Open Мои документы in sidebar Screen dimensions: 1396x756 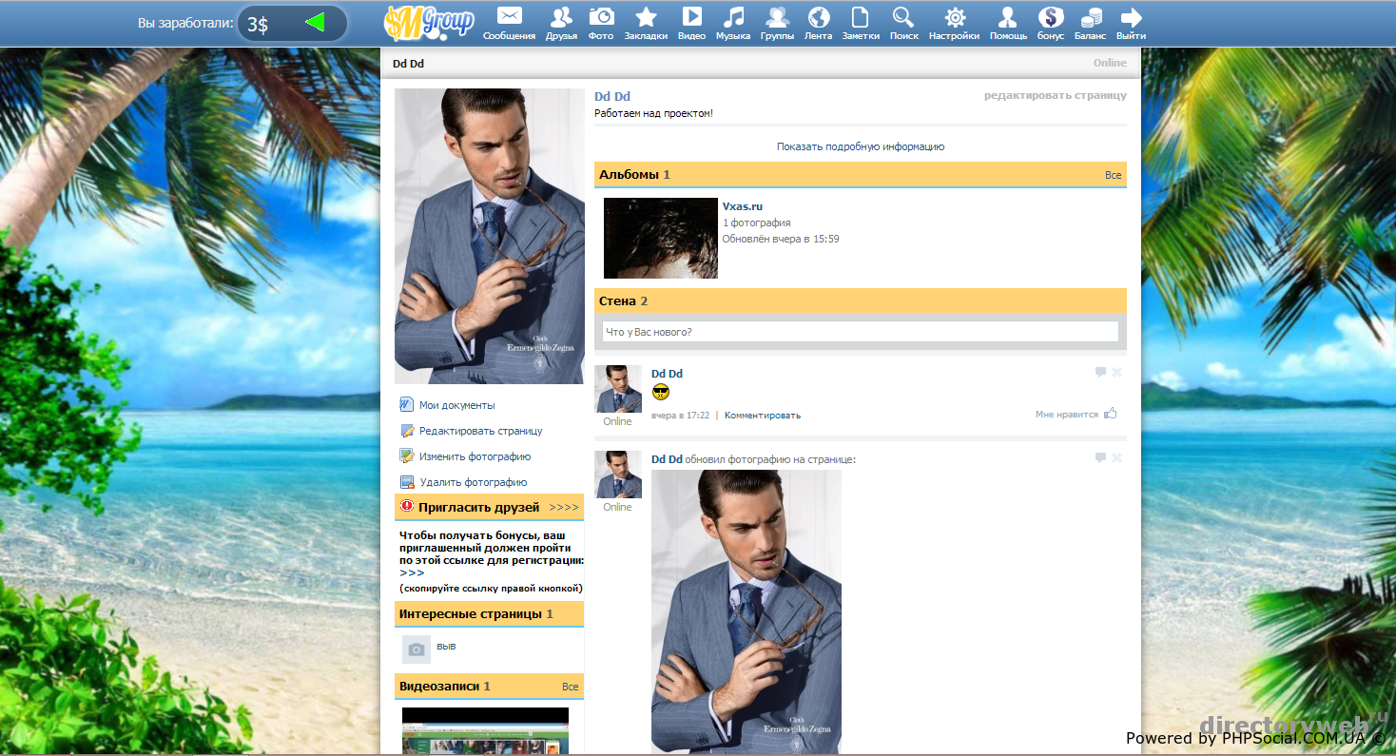click(x=456, y=405)
